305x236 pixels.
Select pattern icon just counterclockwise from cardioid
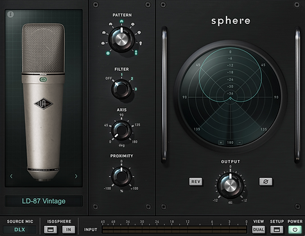click(x=110, y=24)
